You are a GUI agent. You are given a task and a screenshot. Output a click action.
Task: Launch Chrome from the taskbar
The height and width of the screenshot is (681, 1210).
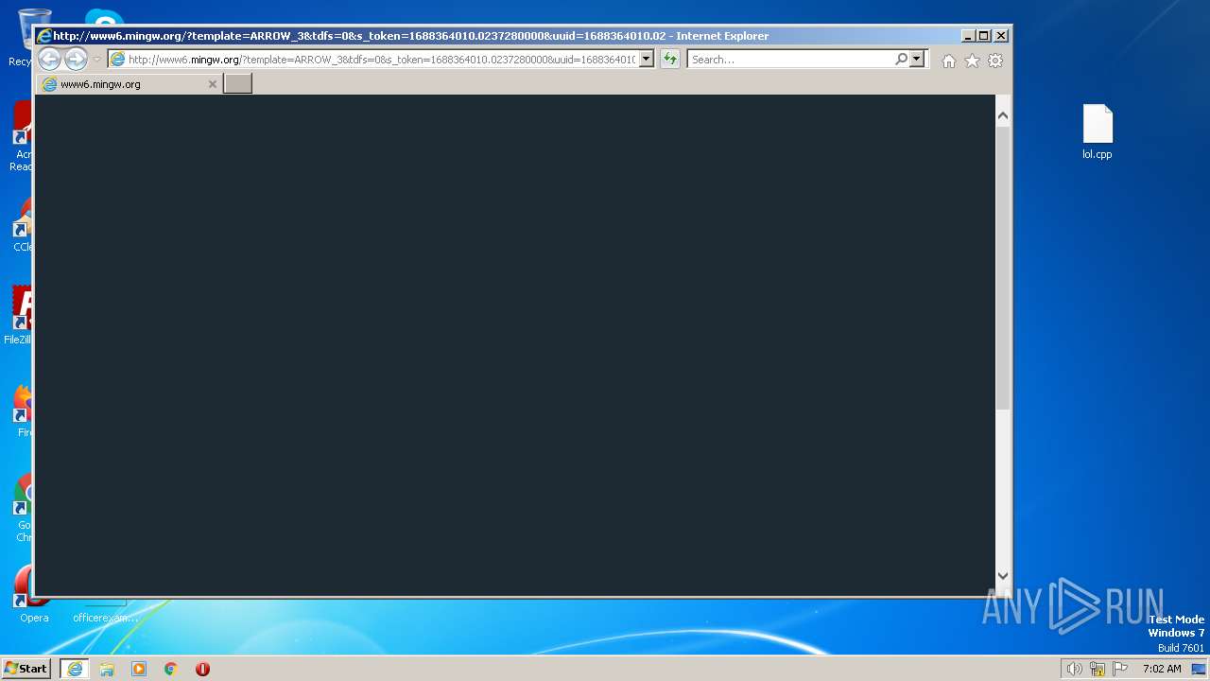[171, 669]
